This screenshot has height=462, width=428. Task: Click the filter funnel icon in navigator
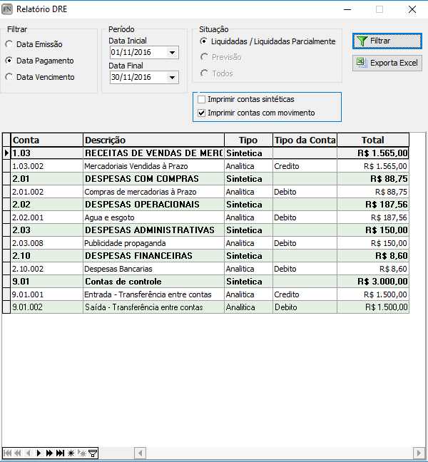click(x=93, y=453)
